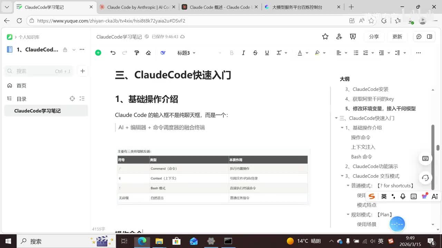442x248 pixels.
Task: Apply the font color A
Action: [300, 53]
